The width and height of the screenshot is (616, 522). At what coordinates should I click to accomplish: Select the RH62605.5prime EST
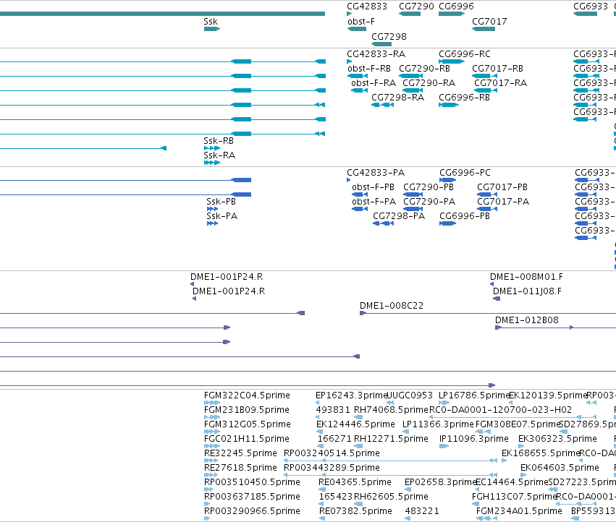pyautogui.click(x=358, y=505)
